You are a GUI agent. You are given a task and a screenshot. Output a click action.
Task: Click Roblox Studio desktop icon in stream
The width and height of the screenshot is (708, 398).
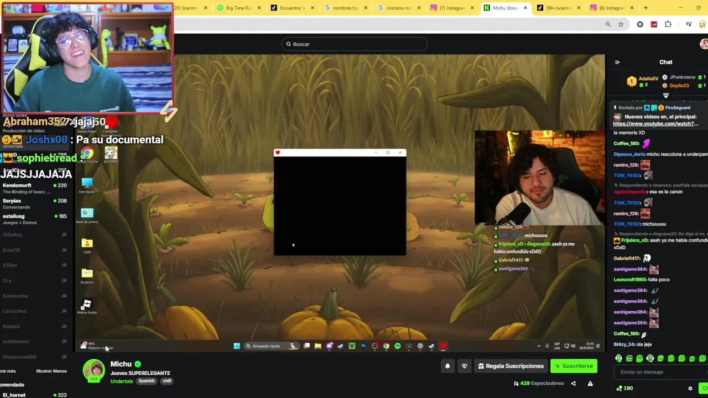(87, 307)
